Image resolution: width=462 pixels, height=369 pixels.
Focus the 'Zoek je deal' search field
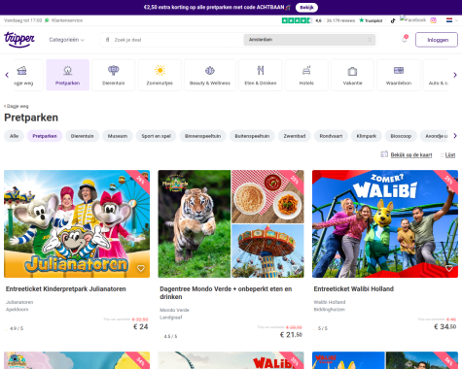172,40
